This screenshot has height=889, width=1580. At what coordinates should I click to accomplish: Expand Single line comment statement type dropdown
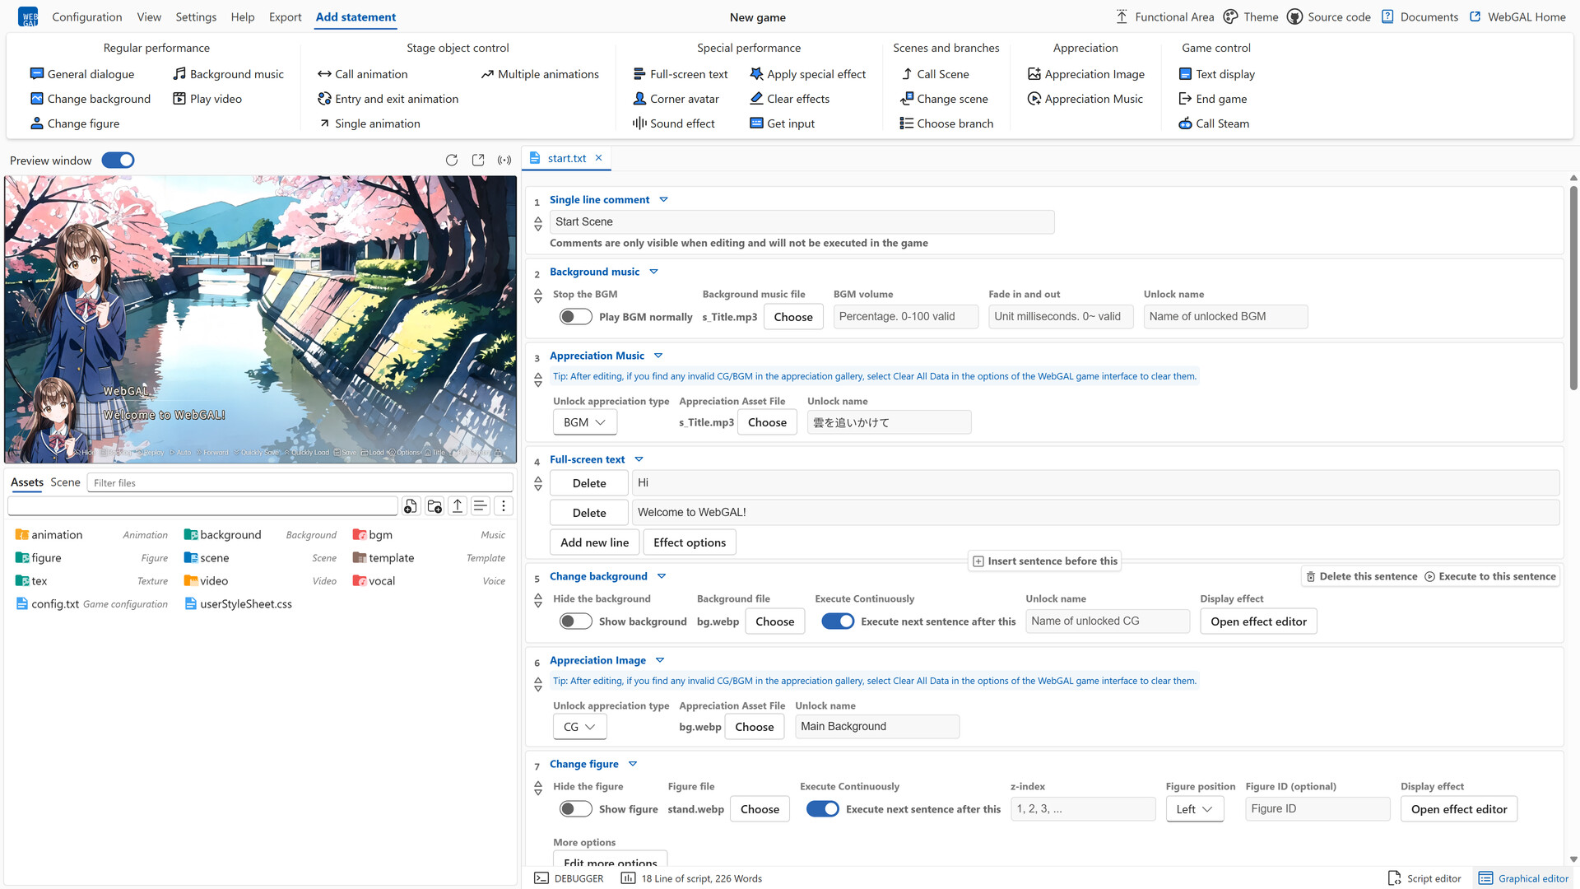coord(663,200)
